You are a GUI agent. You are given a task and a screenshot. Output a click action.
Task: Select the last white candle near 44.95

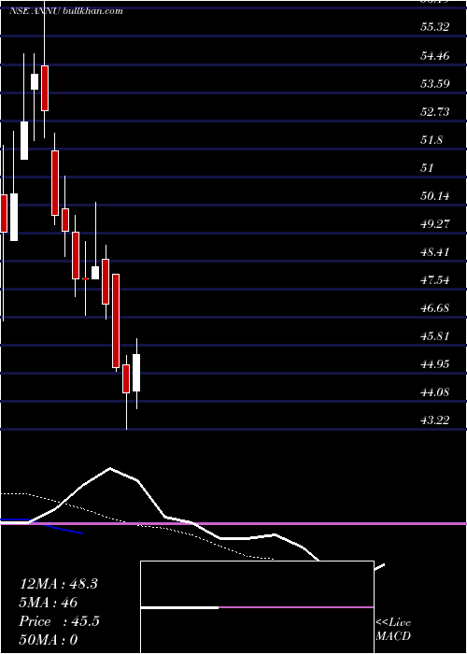click(x=136, y=373)
